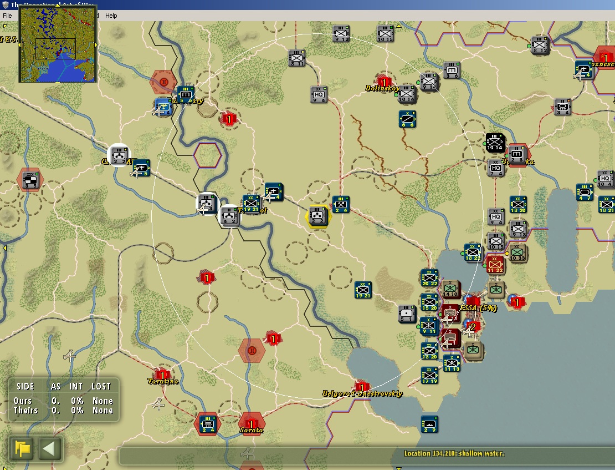This screenshot has width=615, height=470.
Task: Click the Tarutino objective marker
Action: click(162, 375)
